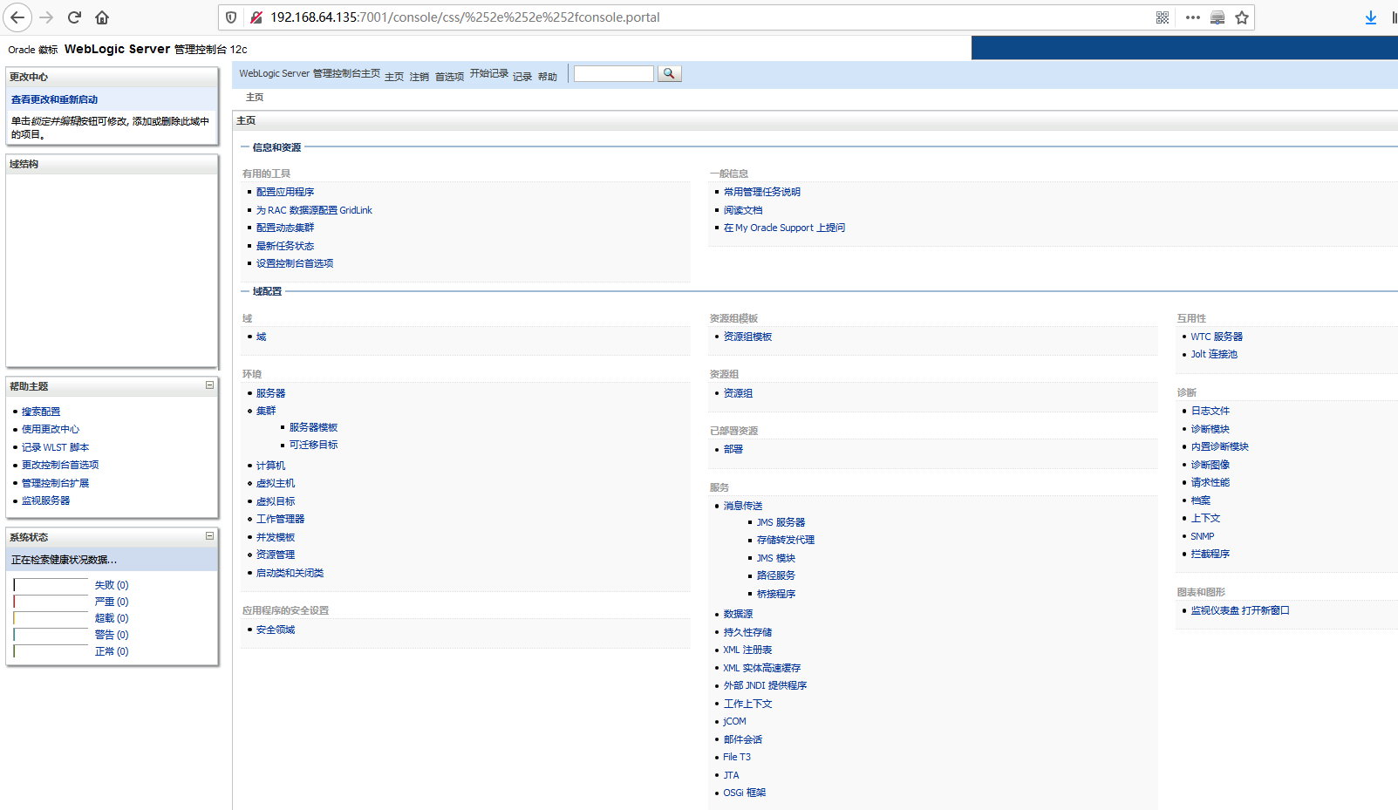Open 数据源 link
Viewport: 1398px width, 810px height.
tap(738, 614)
